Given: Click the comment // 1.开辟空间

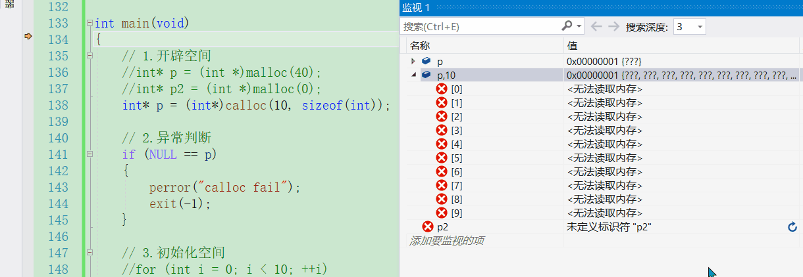Looking at the screenshot, I should click(x=166, y=56).
